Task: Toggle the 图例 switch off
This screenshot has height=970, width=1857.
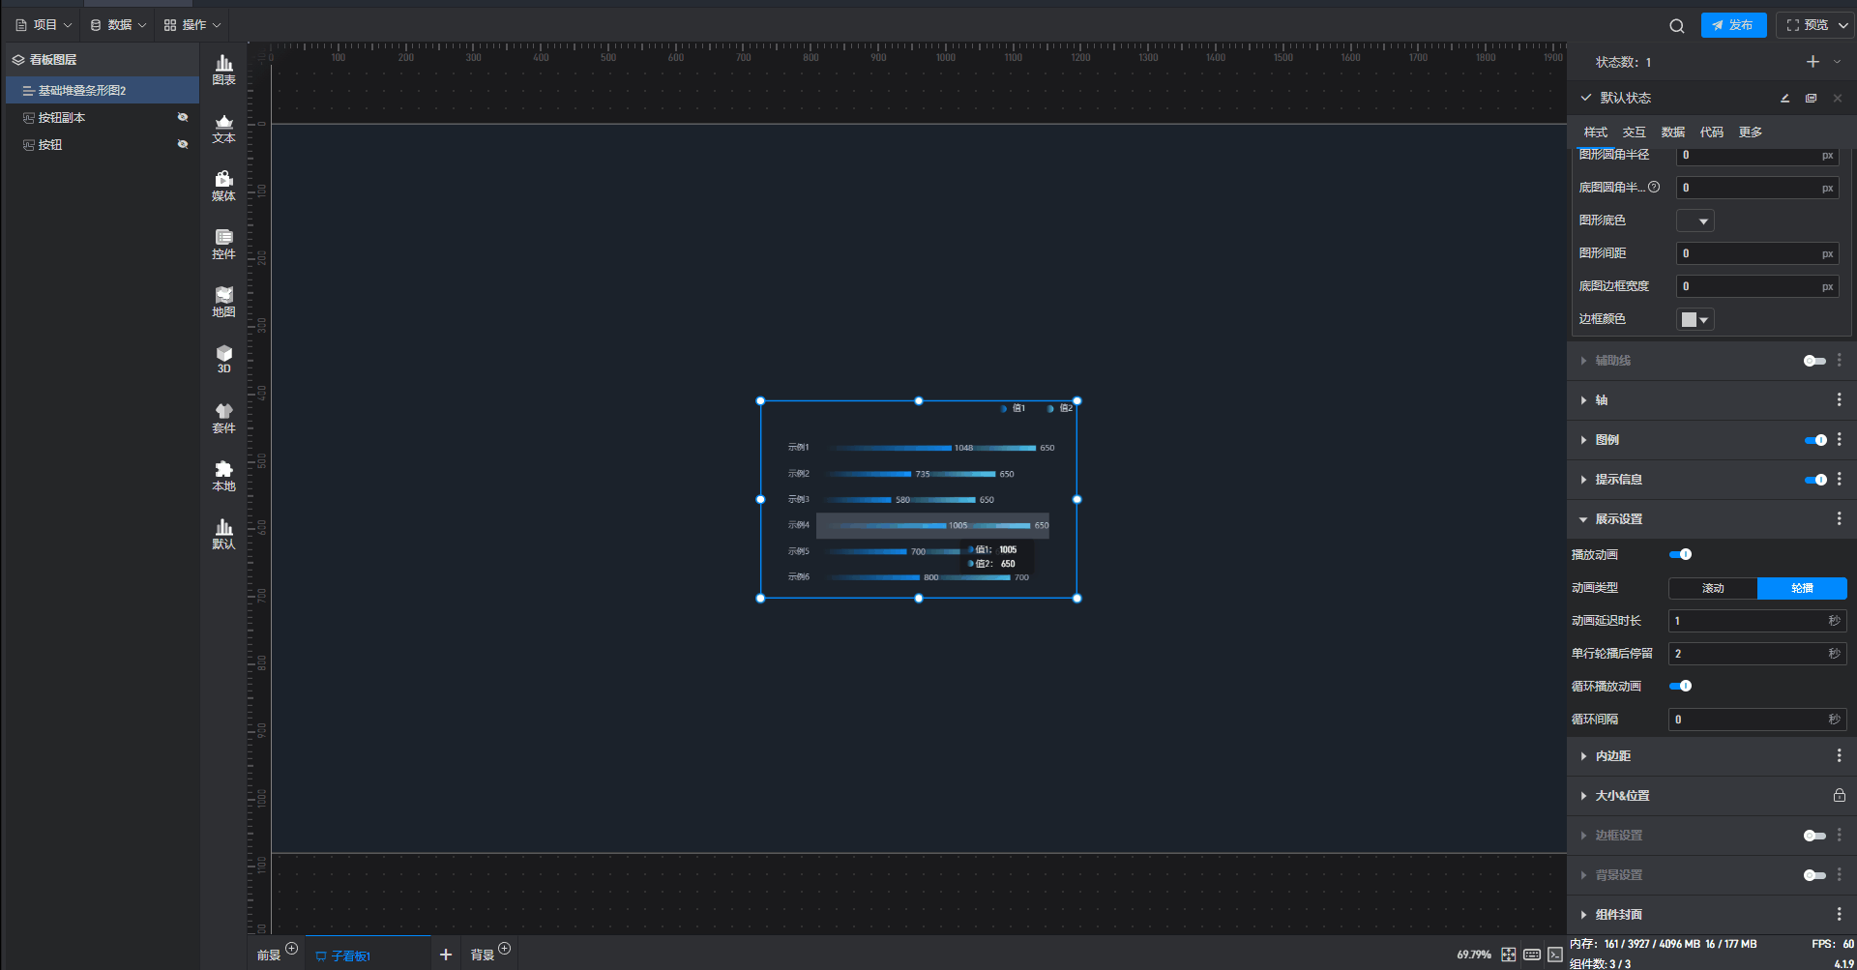Action: (x=1815, y=440)
